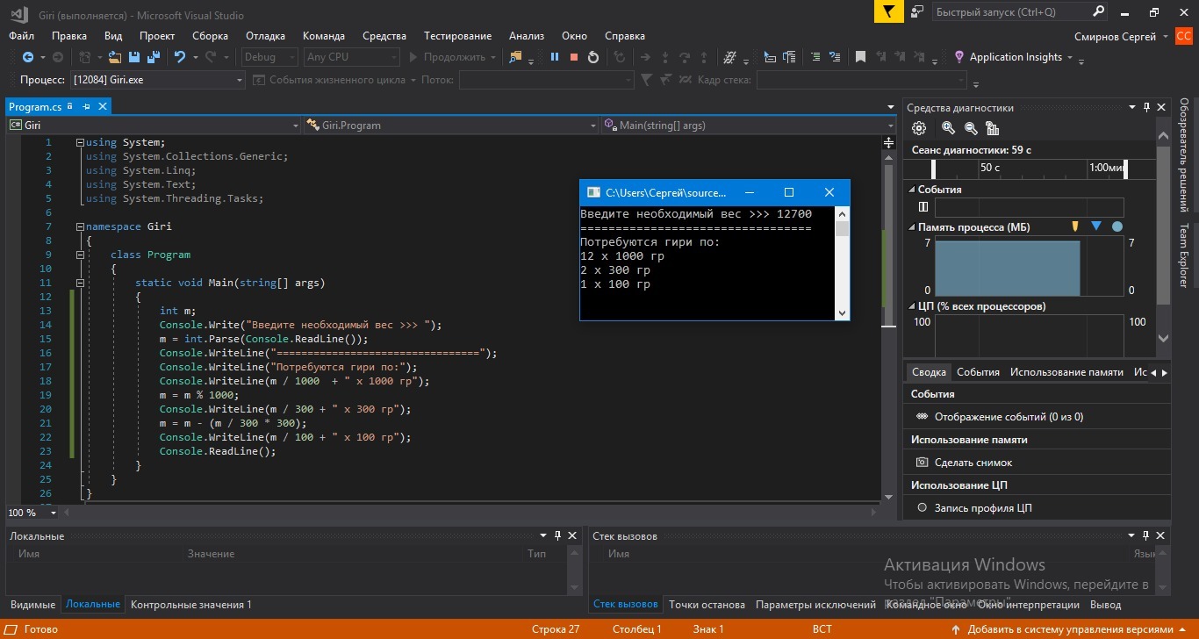Open the Process dropdown showing Giri.exe
This screenshot has height=639, width=1199.
pyautogui.click(x=158, y=80)
